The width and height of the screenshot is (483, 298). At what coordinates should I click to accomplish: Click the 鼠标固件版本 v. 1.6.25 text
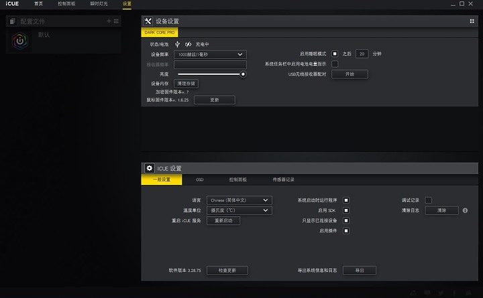click(x=167, y=100)
